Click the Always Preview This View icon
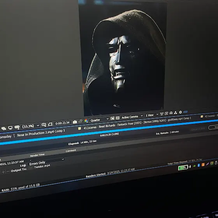Screen dimensions: 218x218 coord(4,128)
